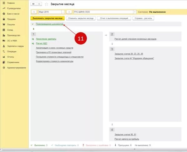Click the organization field РУС-ШИНА ООО
Screen dimensions: 187x152
pos(103,12)
